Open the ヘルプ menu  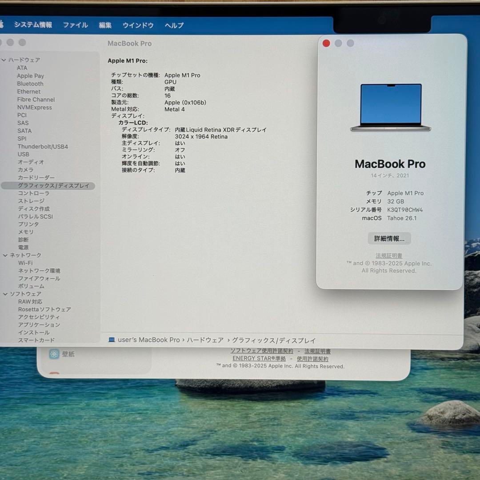point(173,25)
